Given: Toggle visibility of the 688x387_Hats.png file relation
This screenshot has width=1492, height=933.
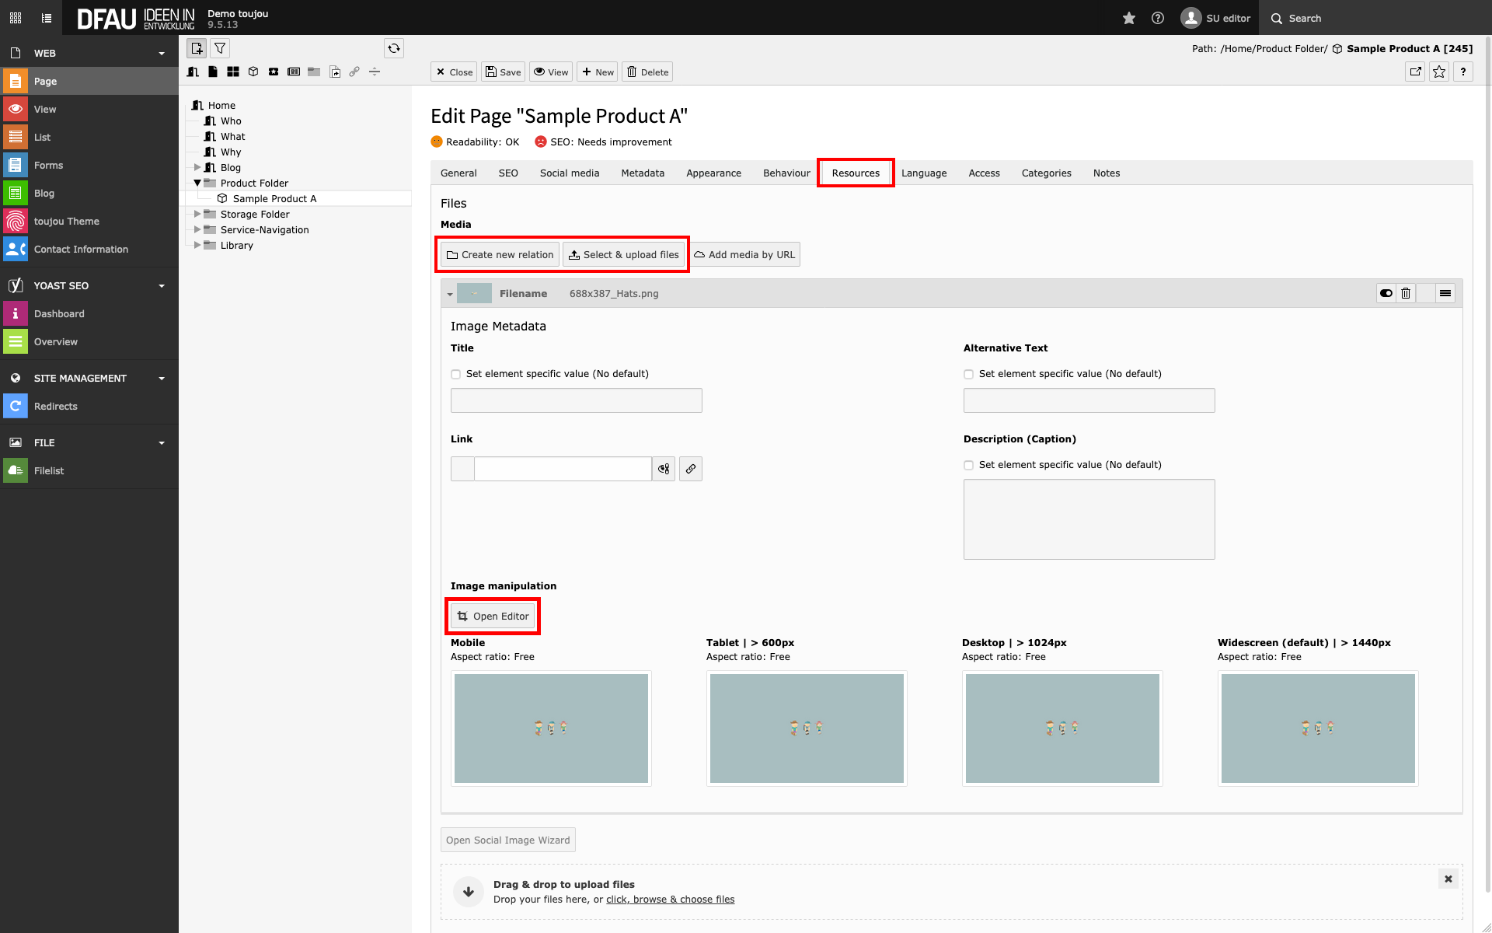Looking at the screenshot, I should click(x=1386, y=293).
